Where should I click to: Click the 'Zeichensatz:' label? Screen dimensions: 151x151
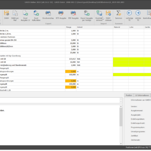135,140
